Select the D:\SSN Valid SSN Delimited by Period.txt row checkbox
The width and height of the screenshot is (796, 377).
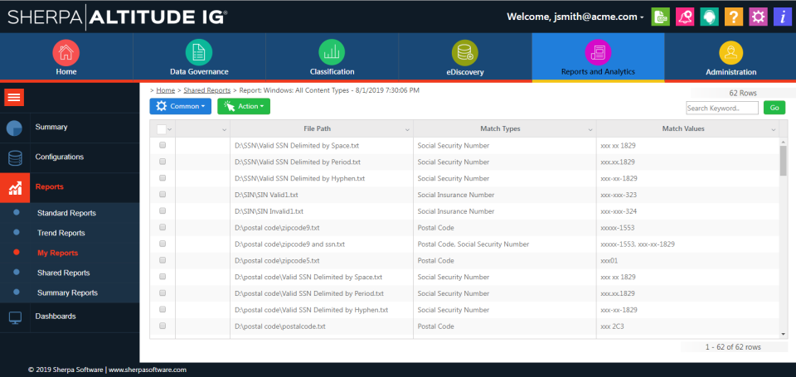163,162
